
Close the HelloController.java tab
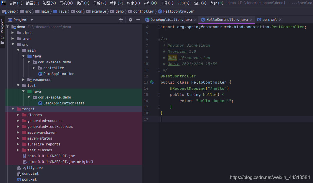coord(251,20)
